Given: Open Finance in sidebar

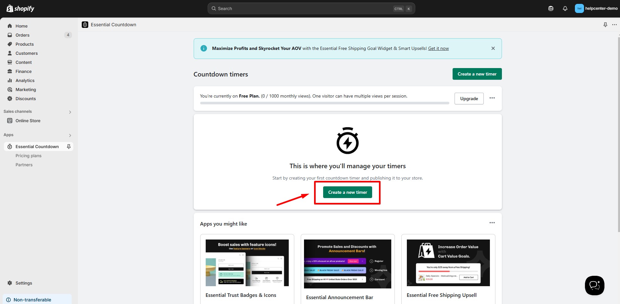Looking at the screenshot, I should coord(23,71).
